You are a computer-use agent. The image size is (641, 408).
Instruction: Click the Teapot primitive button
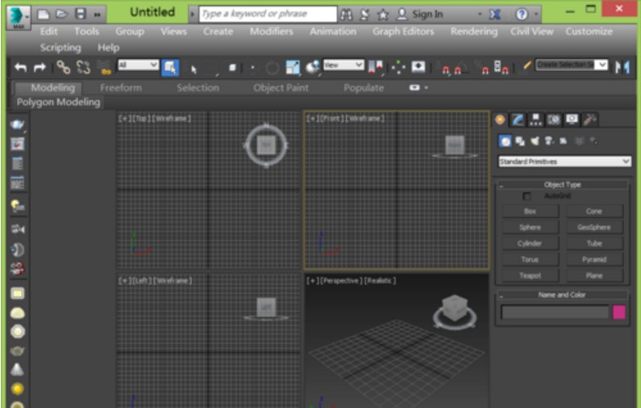click(x=530, y=275)
